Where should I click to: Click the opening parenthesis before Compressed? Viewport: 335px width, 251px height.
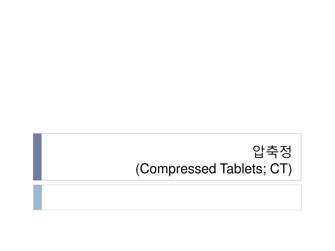click(x=138, y=169)
